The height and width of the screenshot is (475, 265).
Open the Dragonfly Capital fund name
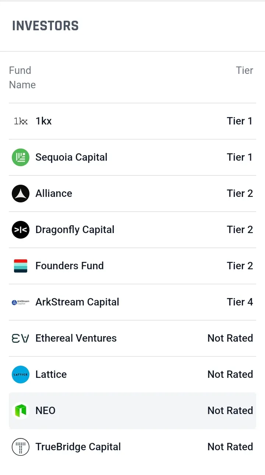75,230
